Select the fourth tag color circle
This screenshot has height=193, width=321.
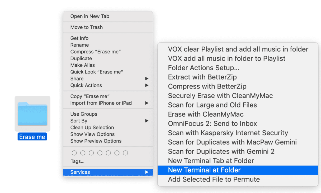tap(100, 153)
